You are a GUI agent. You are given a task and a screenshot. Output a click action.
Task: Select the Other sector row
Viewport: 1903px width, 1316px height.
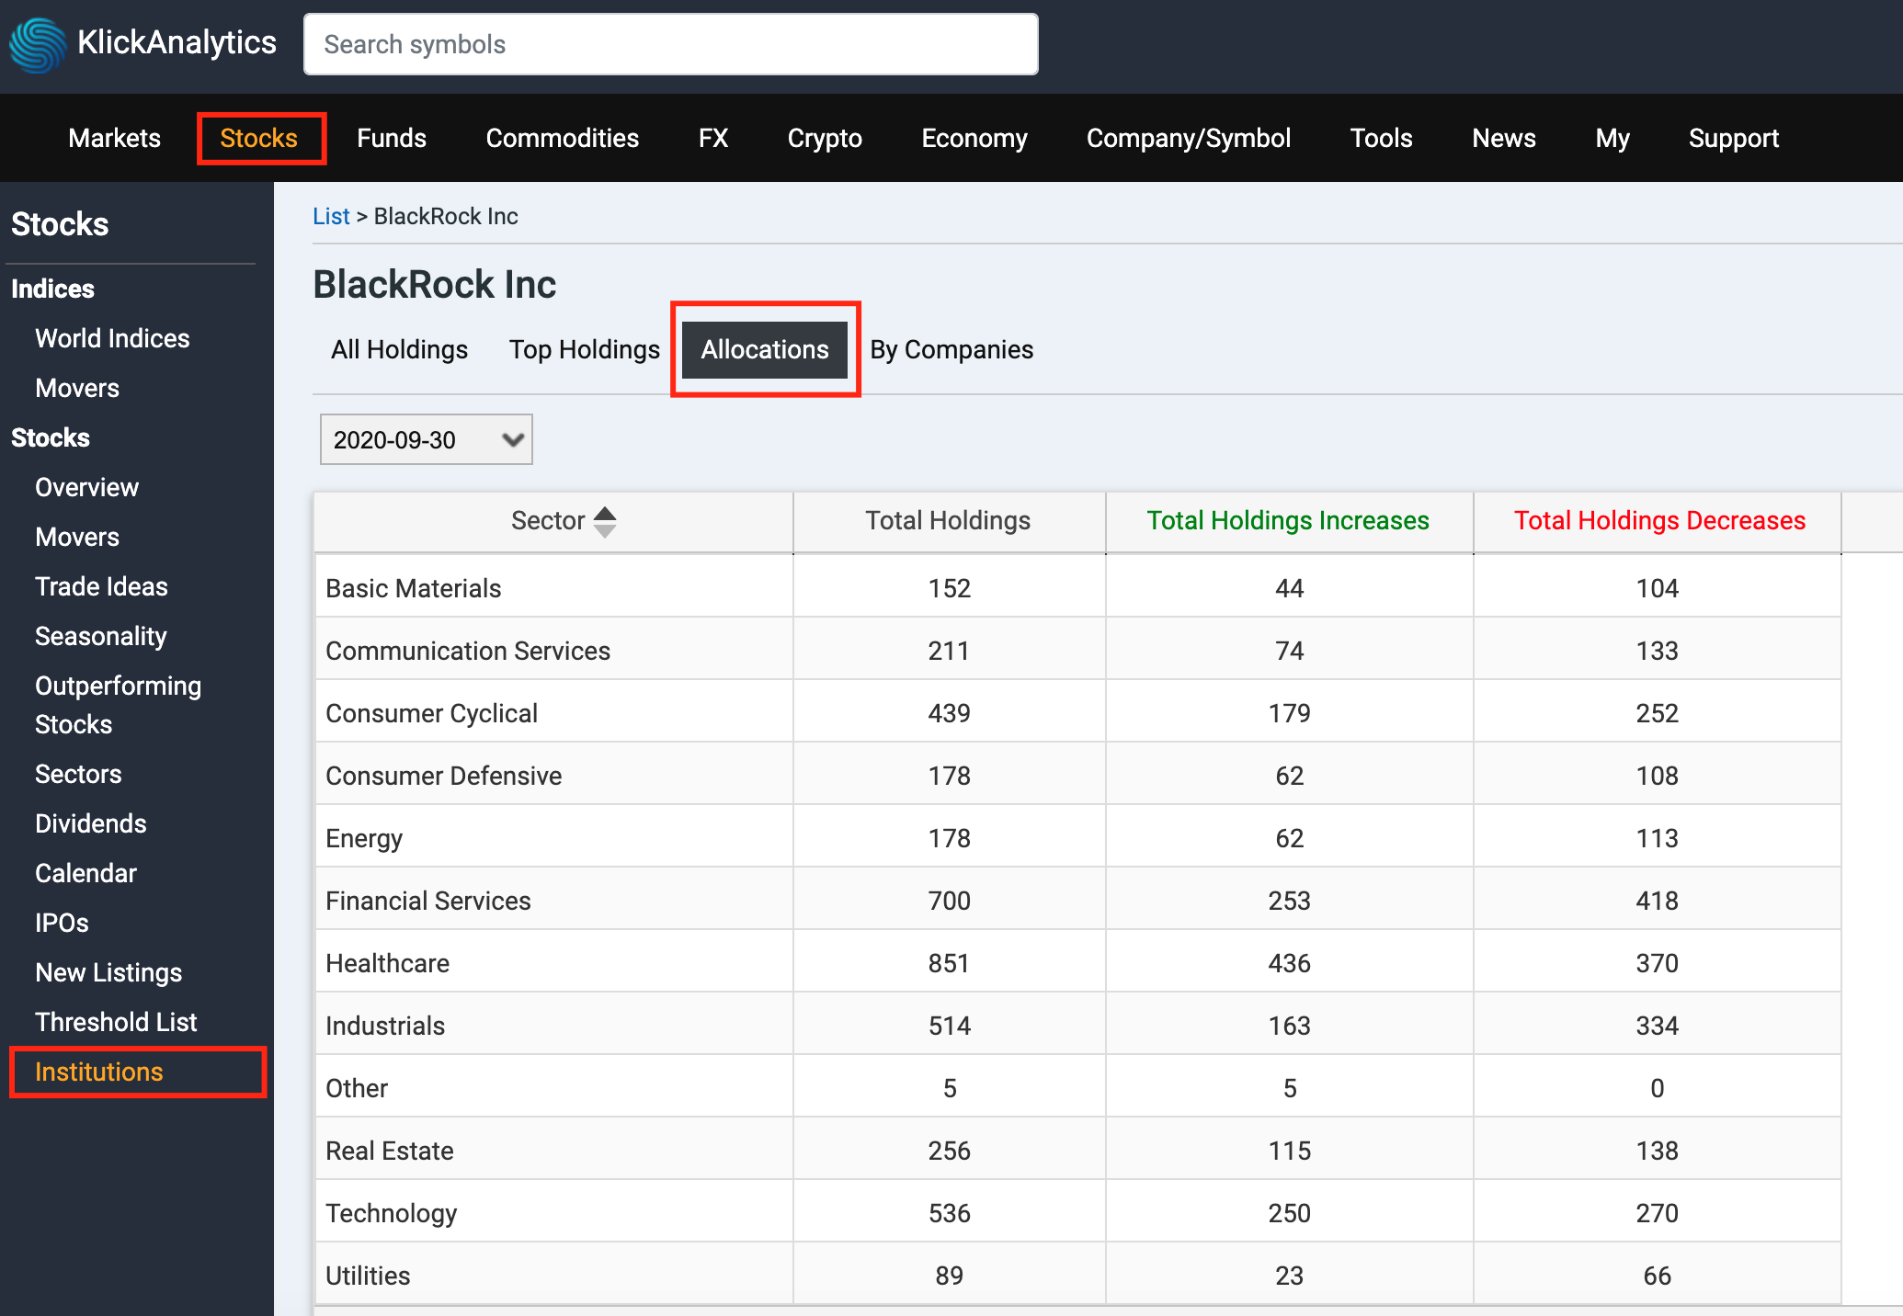click(1077, 1087)
